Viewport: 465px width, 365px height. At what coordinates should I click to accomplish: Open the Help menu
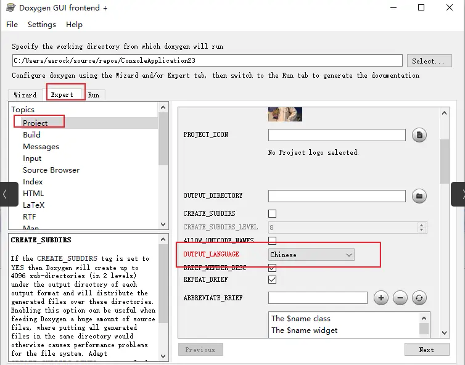(x=74, y=24)
